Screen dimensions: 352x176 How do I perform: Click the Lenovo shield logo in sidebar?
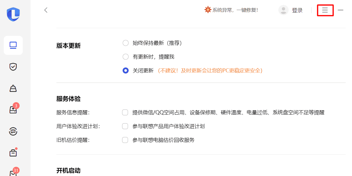click(13, 14)
